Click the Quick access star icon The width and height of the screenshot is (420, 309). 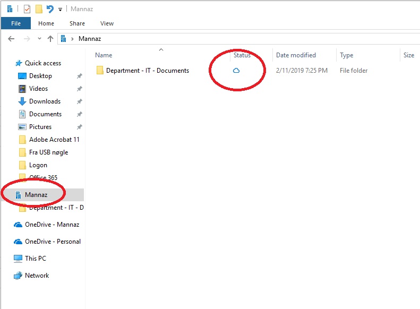(x=19, y=63)
